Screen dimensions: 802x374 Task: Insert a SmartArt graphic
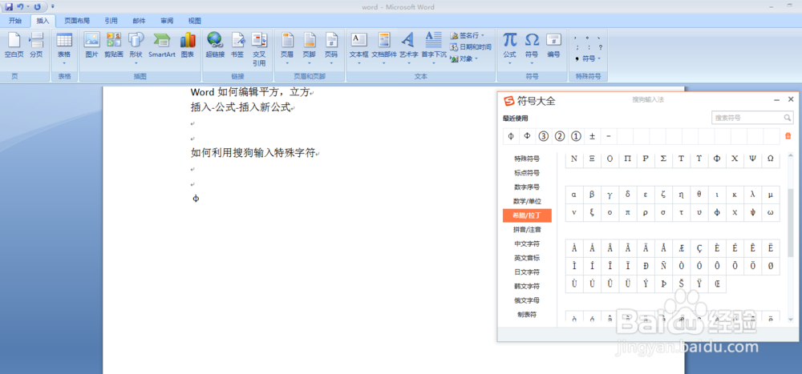(162, 46)
